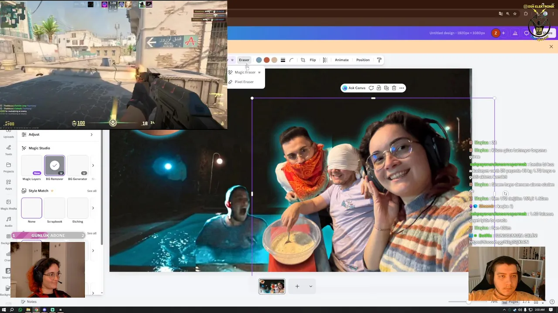Select the BG Generator tile
This screenshot has height=313, width=558.
click(x=78, y=168)
